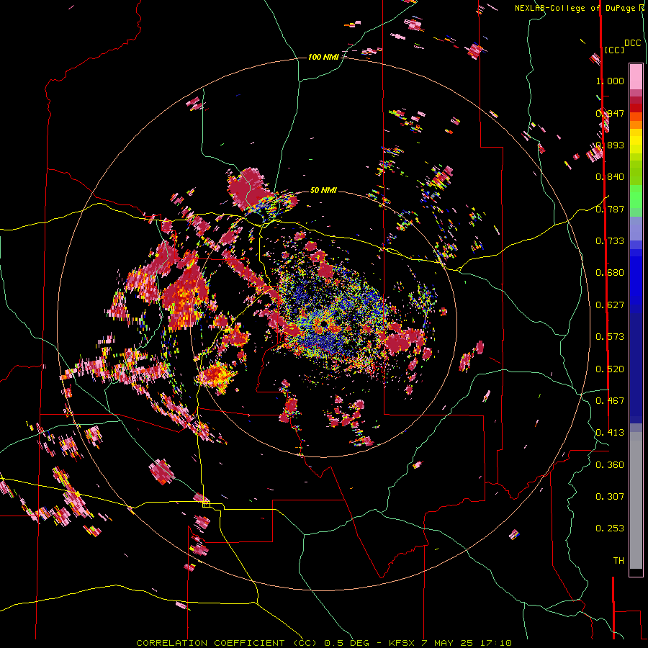Click the [CC] legend unit label
The width and height of the screenshot is (648, 648).
614,50
